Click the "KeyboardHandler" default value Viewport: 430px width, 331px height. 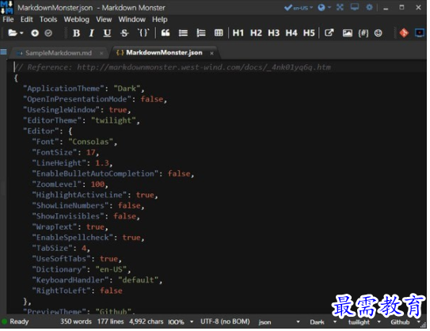click(139, 280)
